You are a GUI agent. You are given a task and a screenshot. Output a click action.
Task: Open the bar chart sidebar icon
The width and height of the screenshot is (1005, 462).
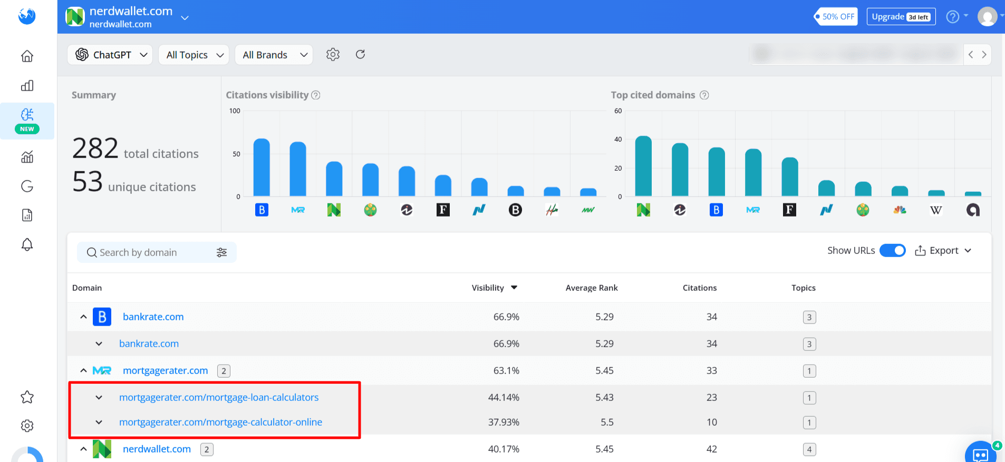(27, 85)
